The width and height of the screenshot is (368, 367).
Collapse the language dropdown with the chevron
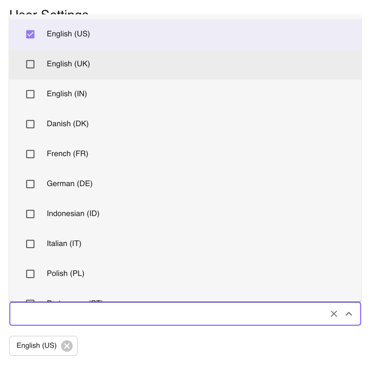point(349,314)
